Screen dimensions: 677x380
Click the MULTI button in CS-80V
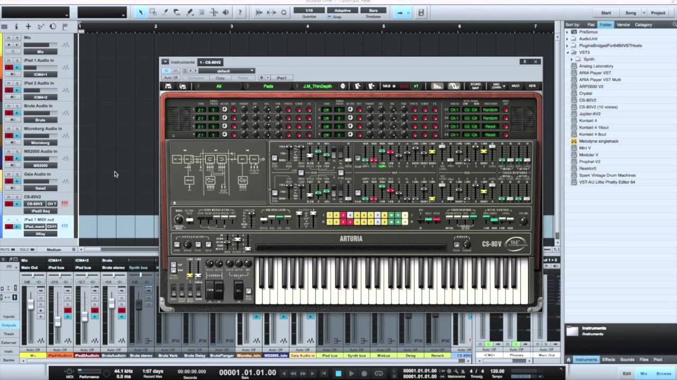point(516,86)
